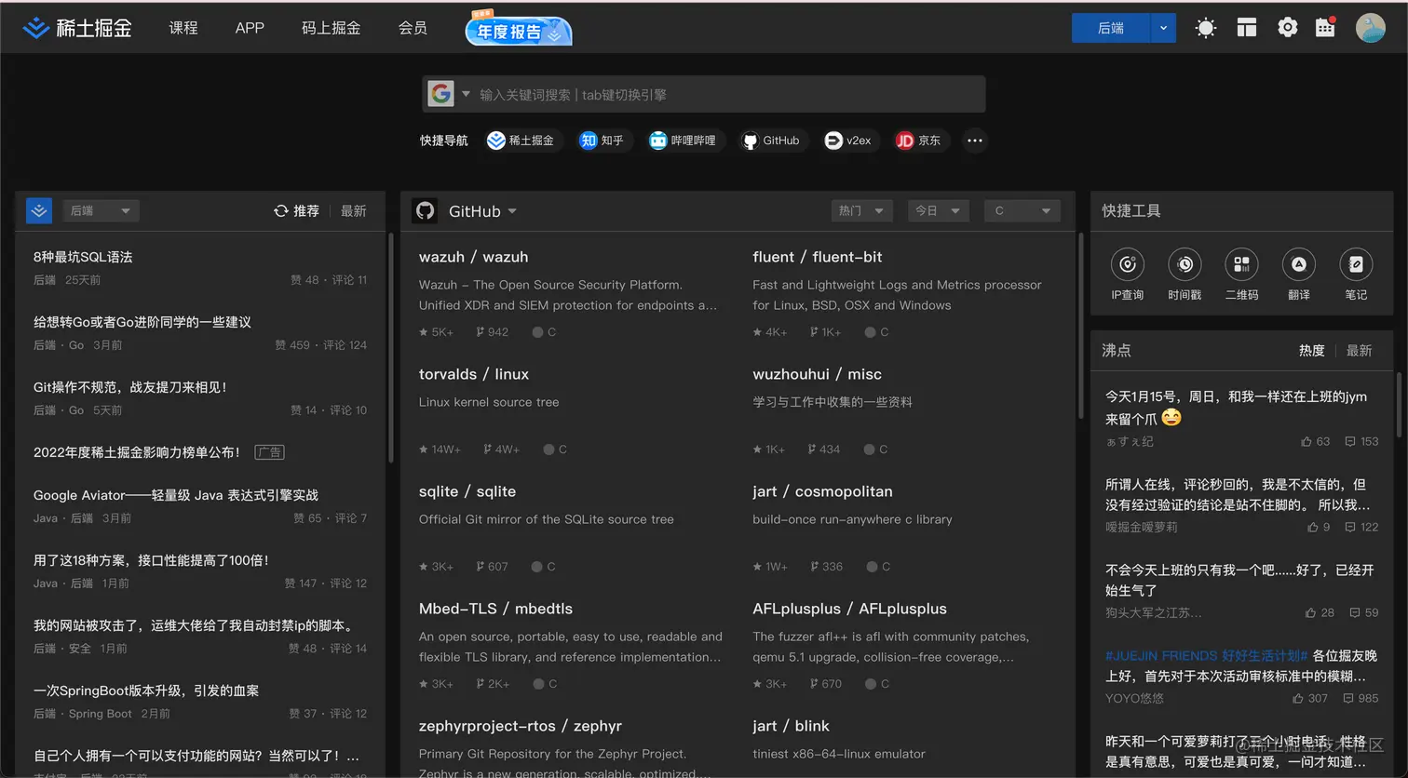Open the GitHub quick navigation shortcut

pyautogui.click(x=771, y=141)
